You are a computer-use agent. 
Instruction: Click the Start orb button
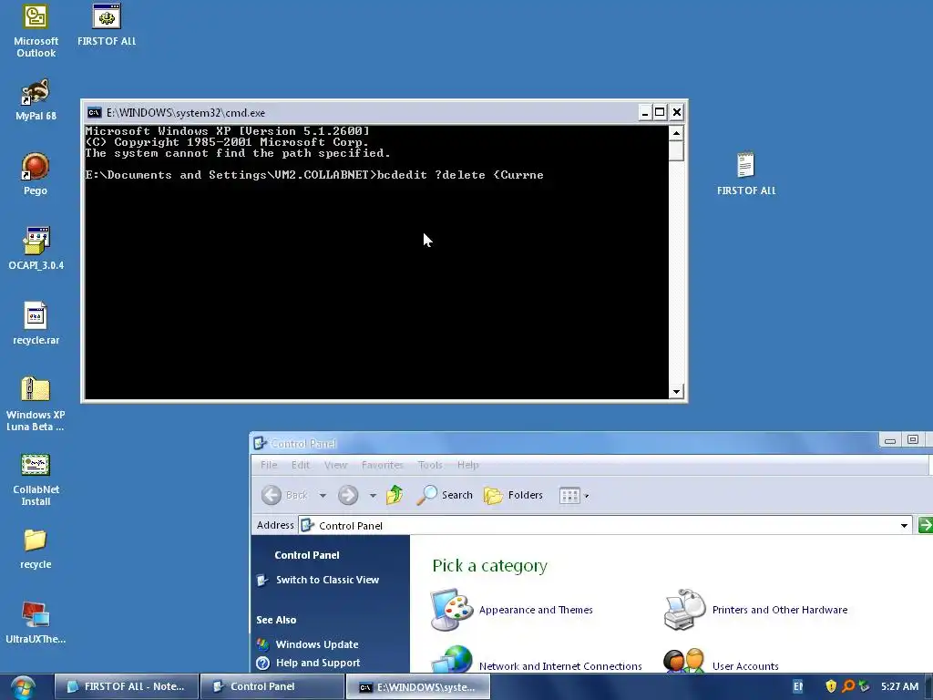click(23, 687)
